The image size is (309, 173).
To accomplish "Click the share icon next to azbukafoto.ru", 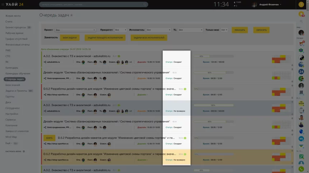I will pyautogui.click(x=45, y=62).
